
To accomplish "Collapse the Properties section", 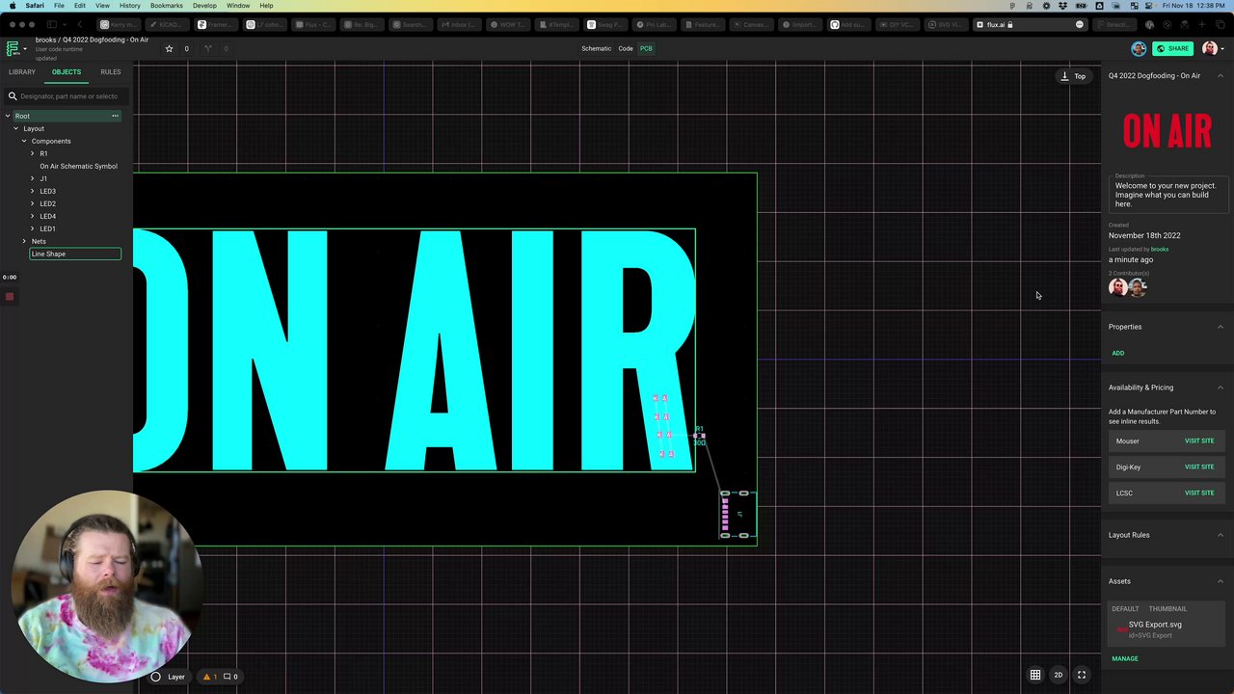I will pyautogui.click(x=1221, y=327).
